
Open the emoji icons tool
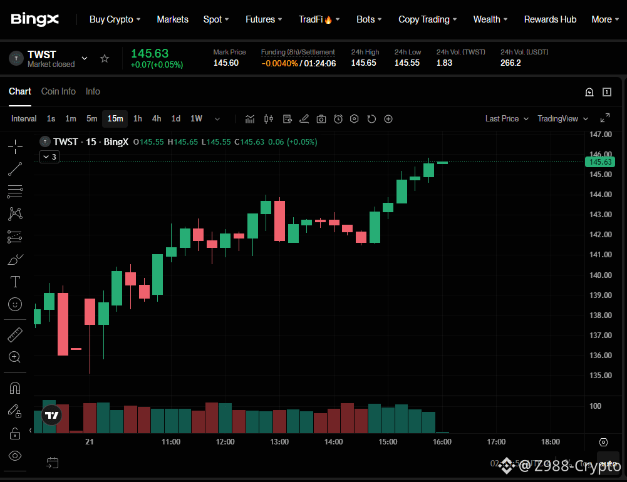tap(15, 305)
